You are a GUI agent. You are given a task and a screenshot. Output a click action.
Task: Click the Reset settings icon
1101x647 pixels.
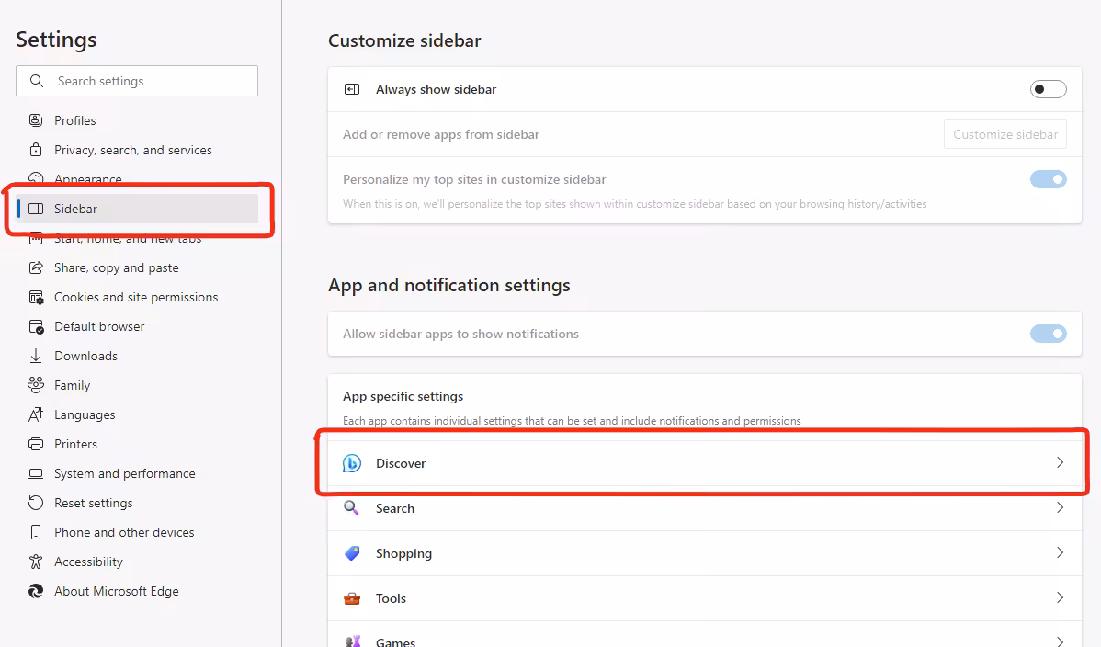point(36,503)
